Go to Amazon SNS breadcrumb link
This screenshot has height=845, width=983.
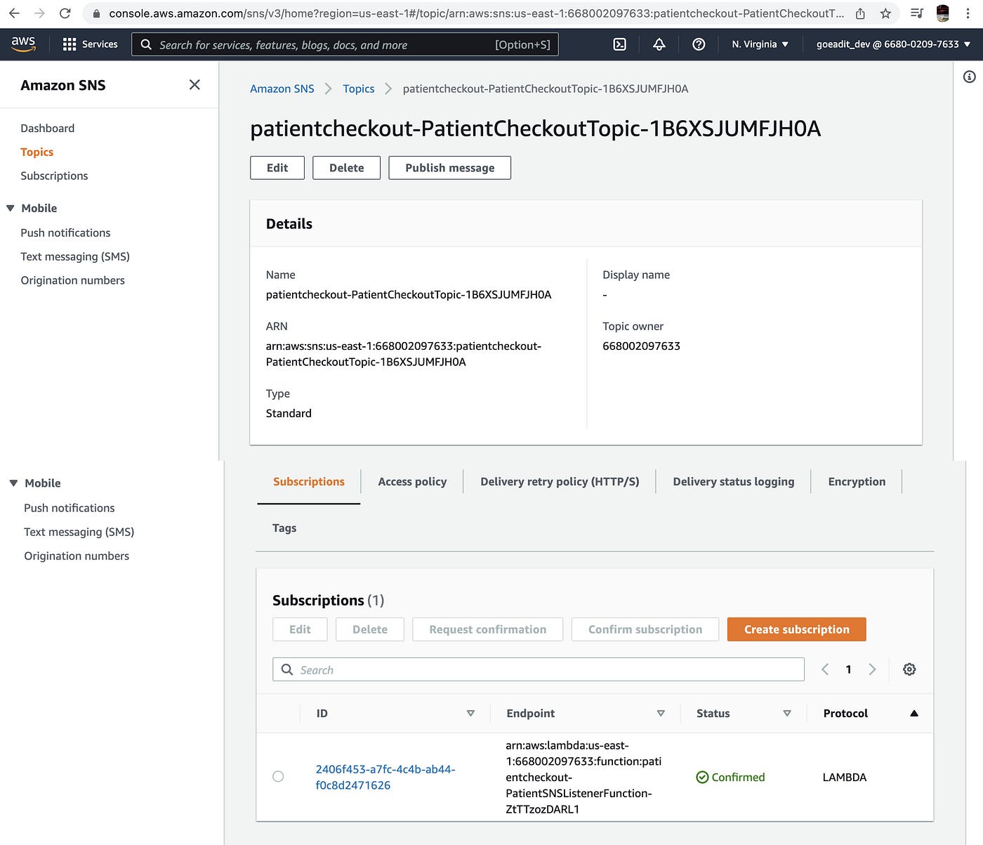(x=282, y=89)
